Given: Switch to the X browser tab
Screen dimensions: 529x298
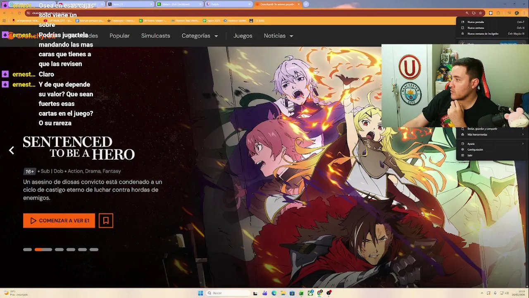Looking at the screenshot, I should 130,4.
